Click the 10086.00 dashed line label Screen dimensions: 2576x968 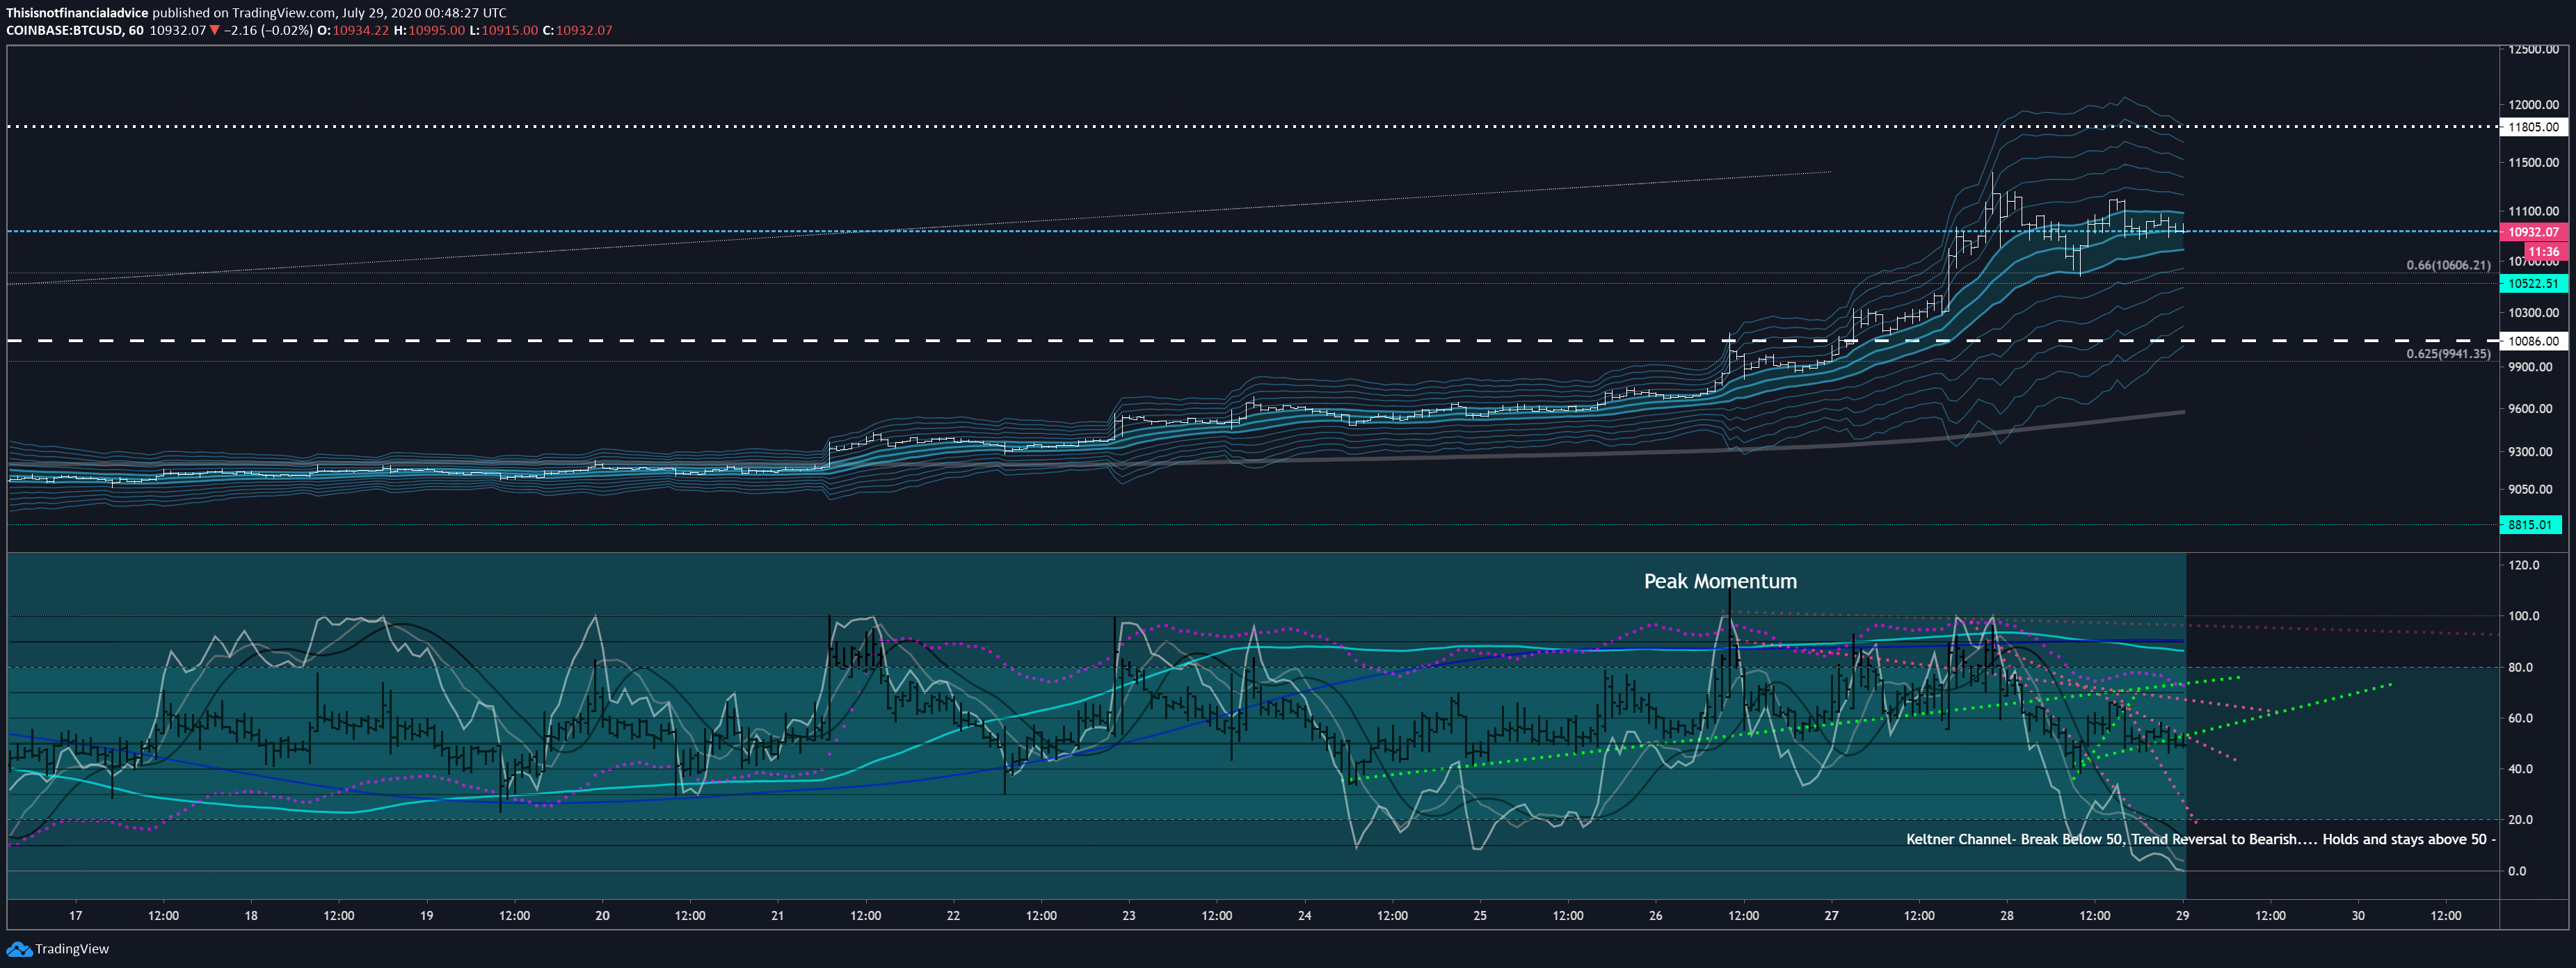2533,341
